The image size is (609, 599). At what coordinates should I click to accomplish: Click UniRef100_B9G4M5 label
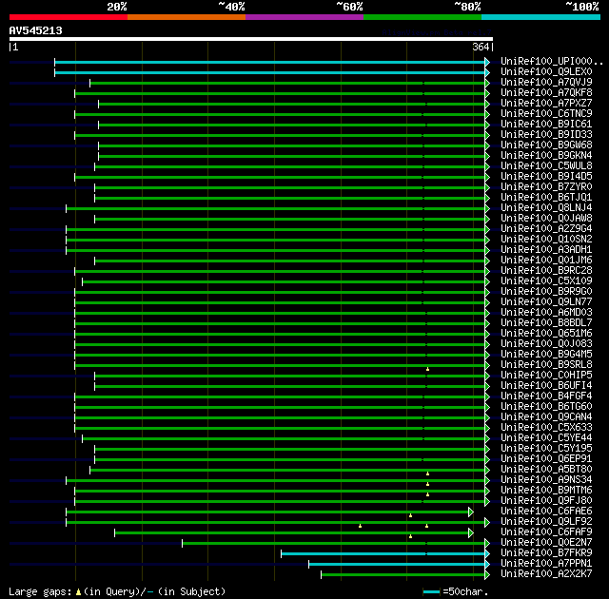(546, 355)
